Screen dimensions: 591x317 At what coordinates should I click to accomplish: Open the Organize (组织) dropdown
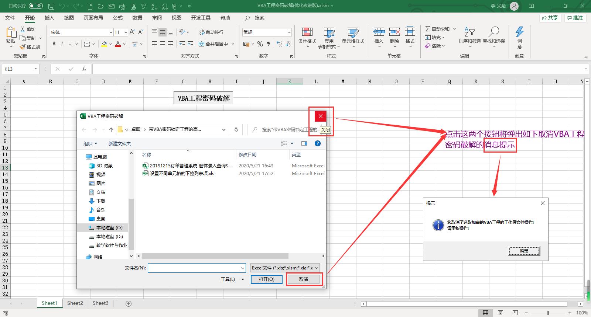pos(90,143)
